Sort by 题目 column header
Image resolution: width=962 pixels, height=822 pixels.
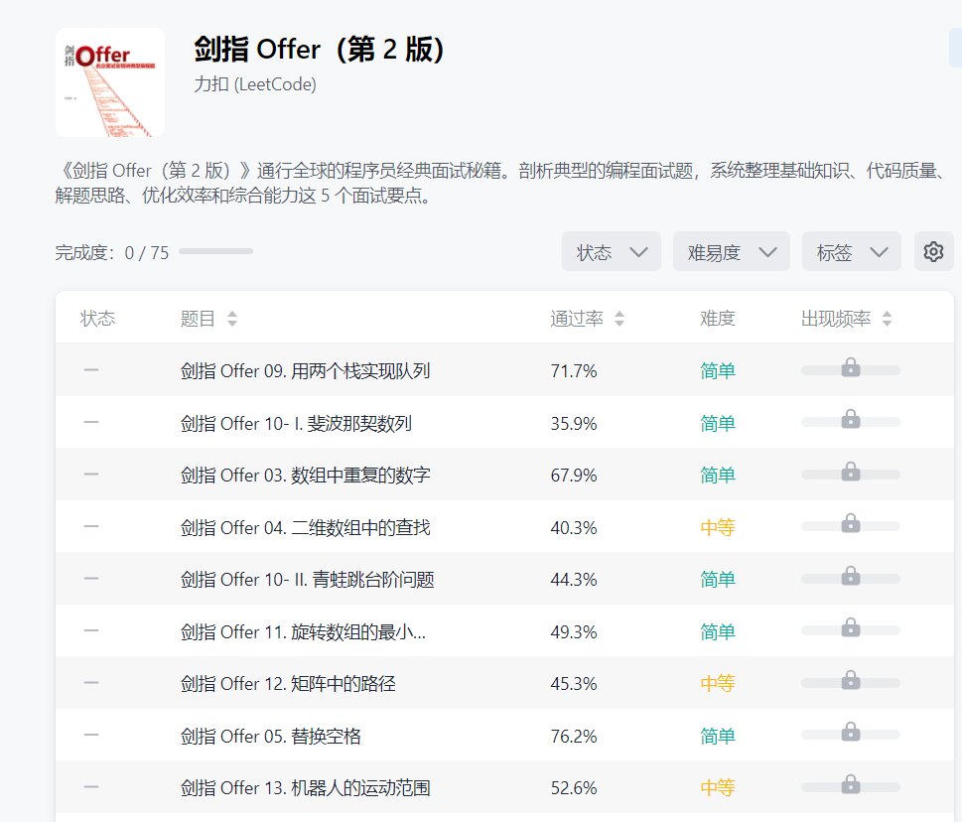209,319
